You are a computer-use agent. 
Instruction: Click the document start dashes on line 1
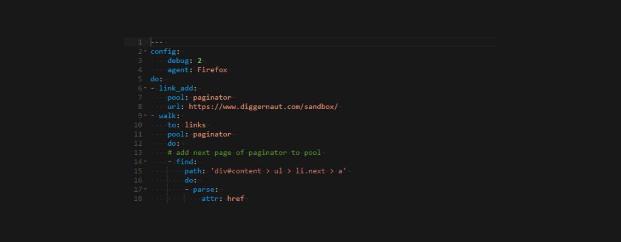click(157, 42)
